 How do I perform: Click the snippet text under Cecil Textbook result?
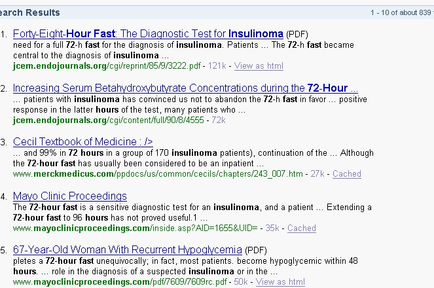[190, 158]
